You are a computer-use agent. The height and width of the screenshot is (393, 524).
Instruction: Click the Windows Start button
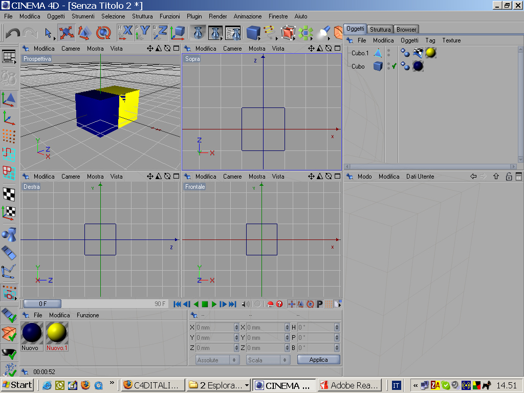click(17, 385)
